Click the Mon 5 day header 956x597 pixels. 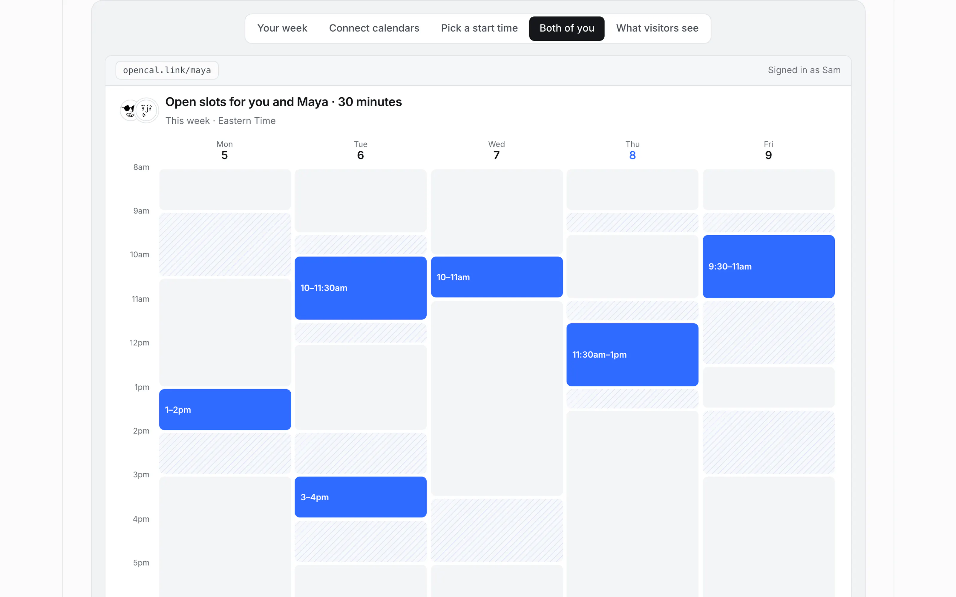224,150
